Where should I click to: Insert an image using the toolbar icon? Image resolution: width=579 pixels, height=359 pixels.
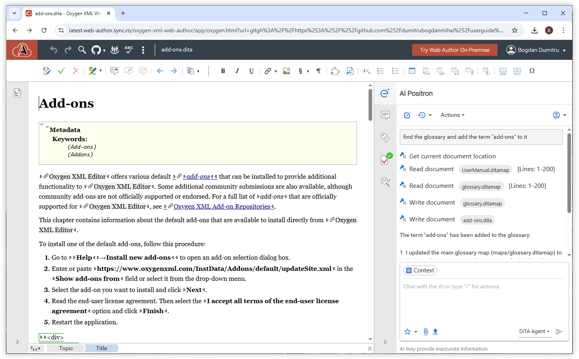[286, 71]
